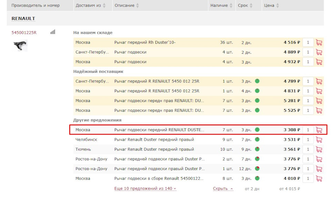The image size is (331, 198).
Task: Click the bar-chart statistics icon beside 545001225R
Action: point(53,32)
